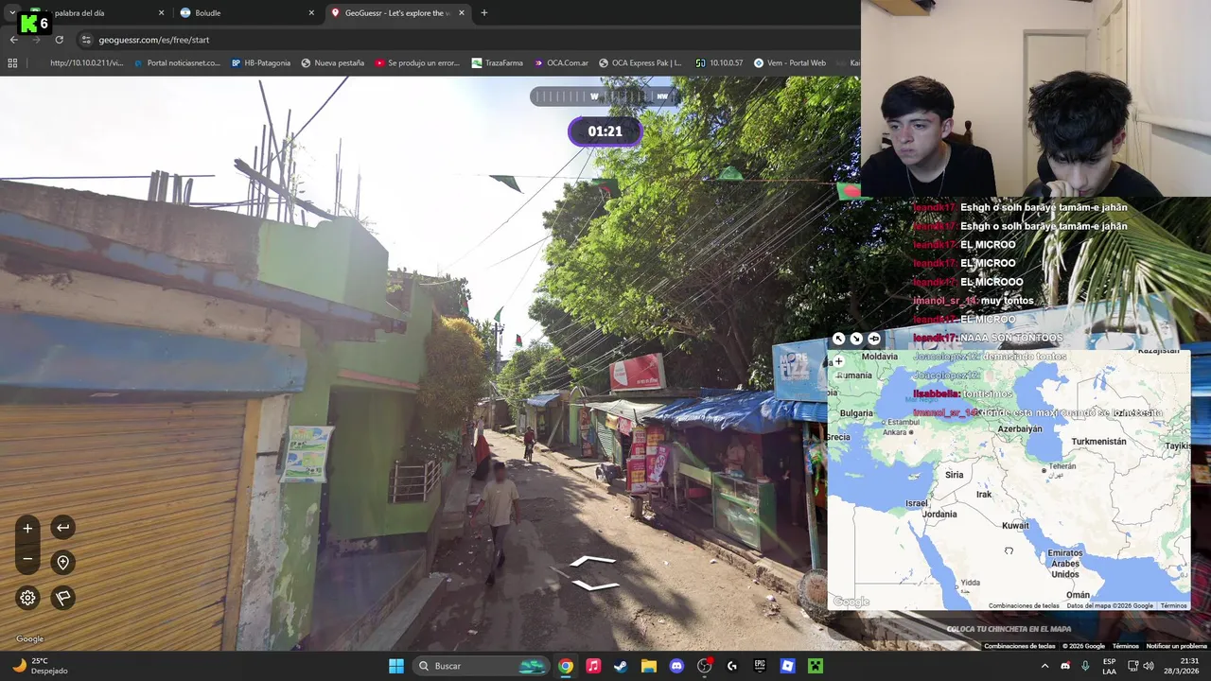Click the tray microphone icon

click(1085, 666)
